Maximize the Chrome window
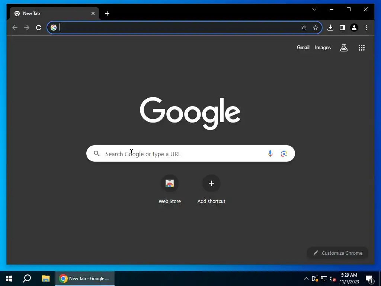This screenshot has width=381, height=286. point(348,9)
